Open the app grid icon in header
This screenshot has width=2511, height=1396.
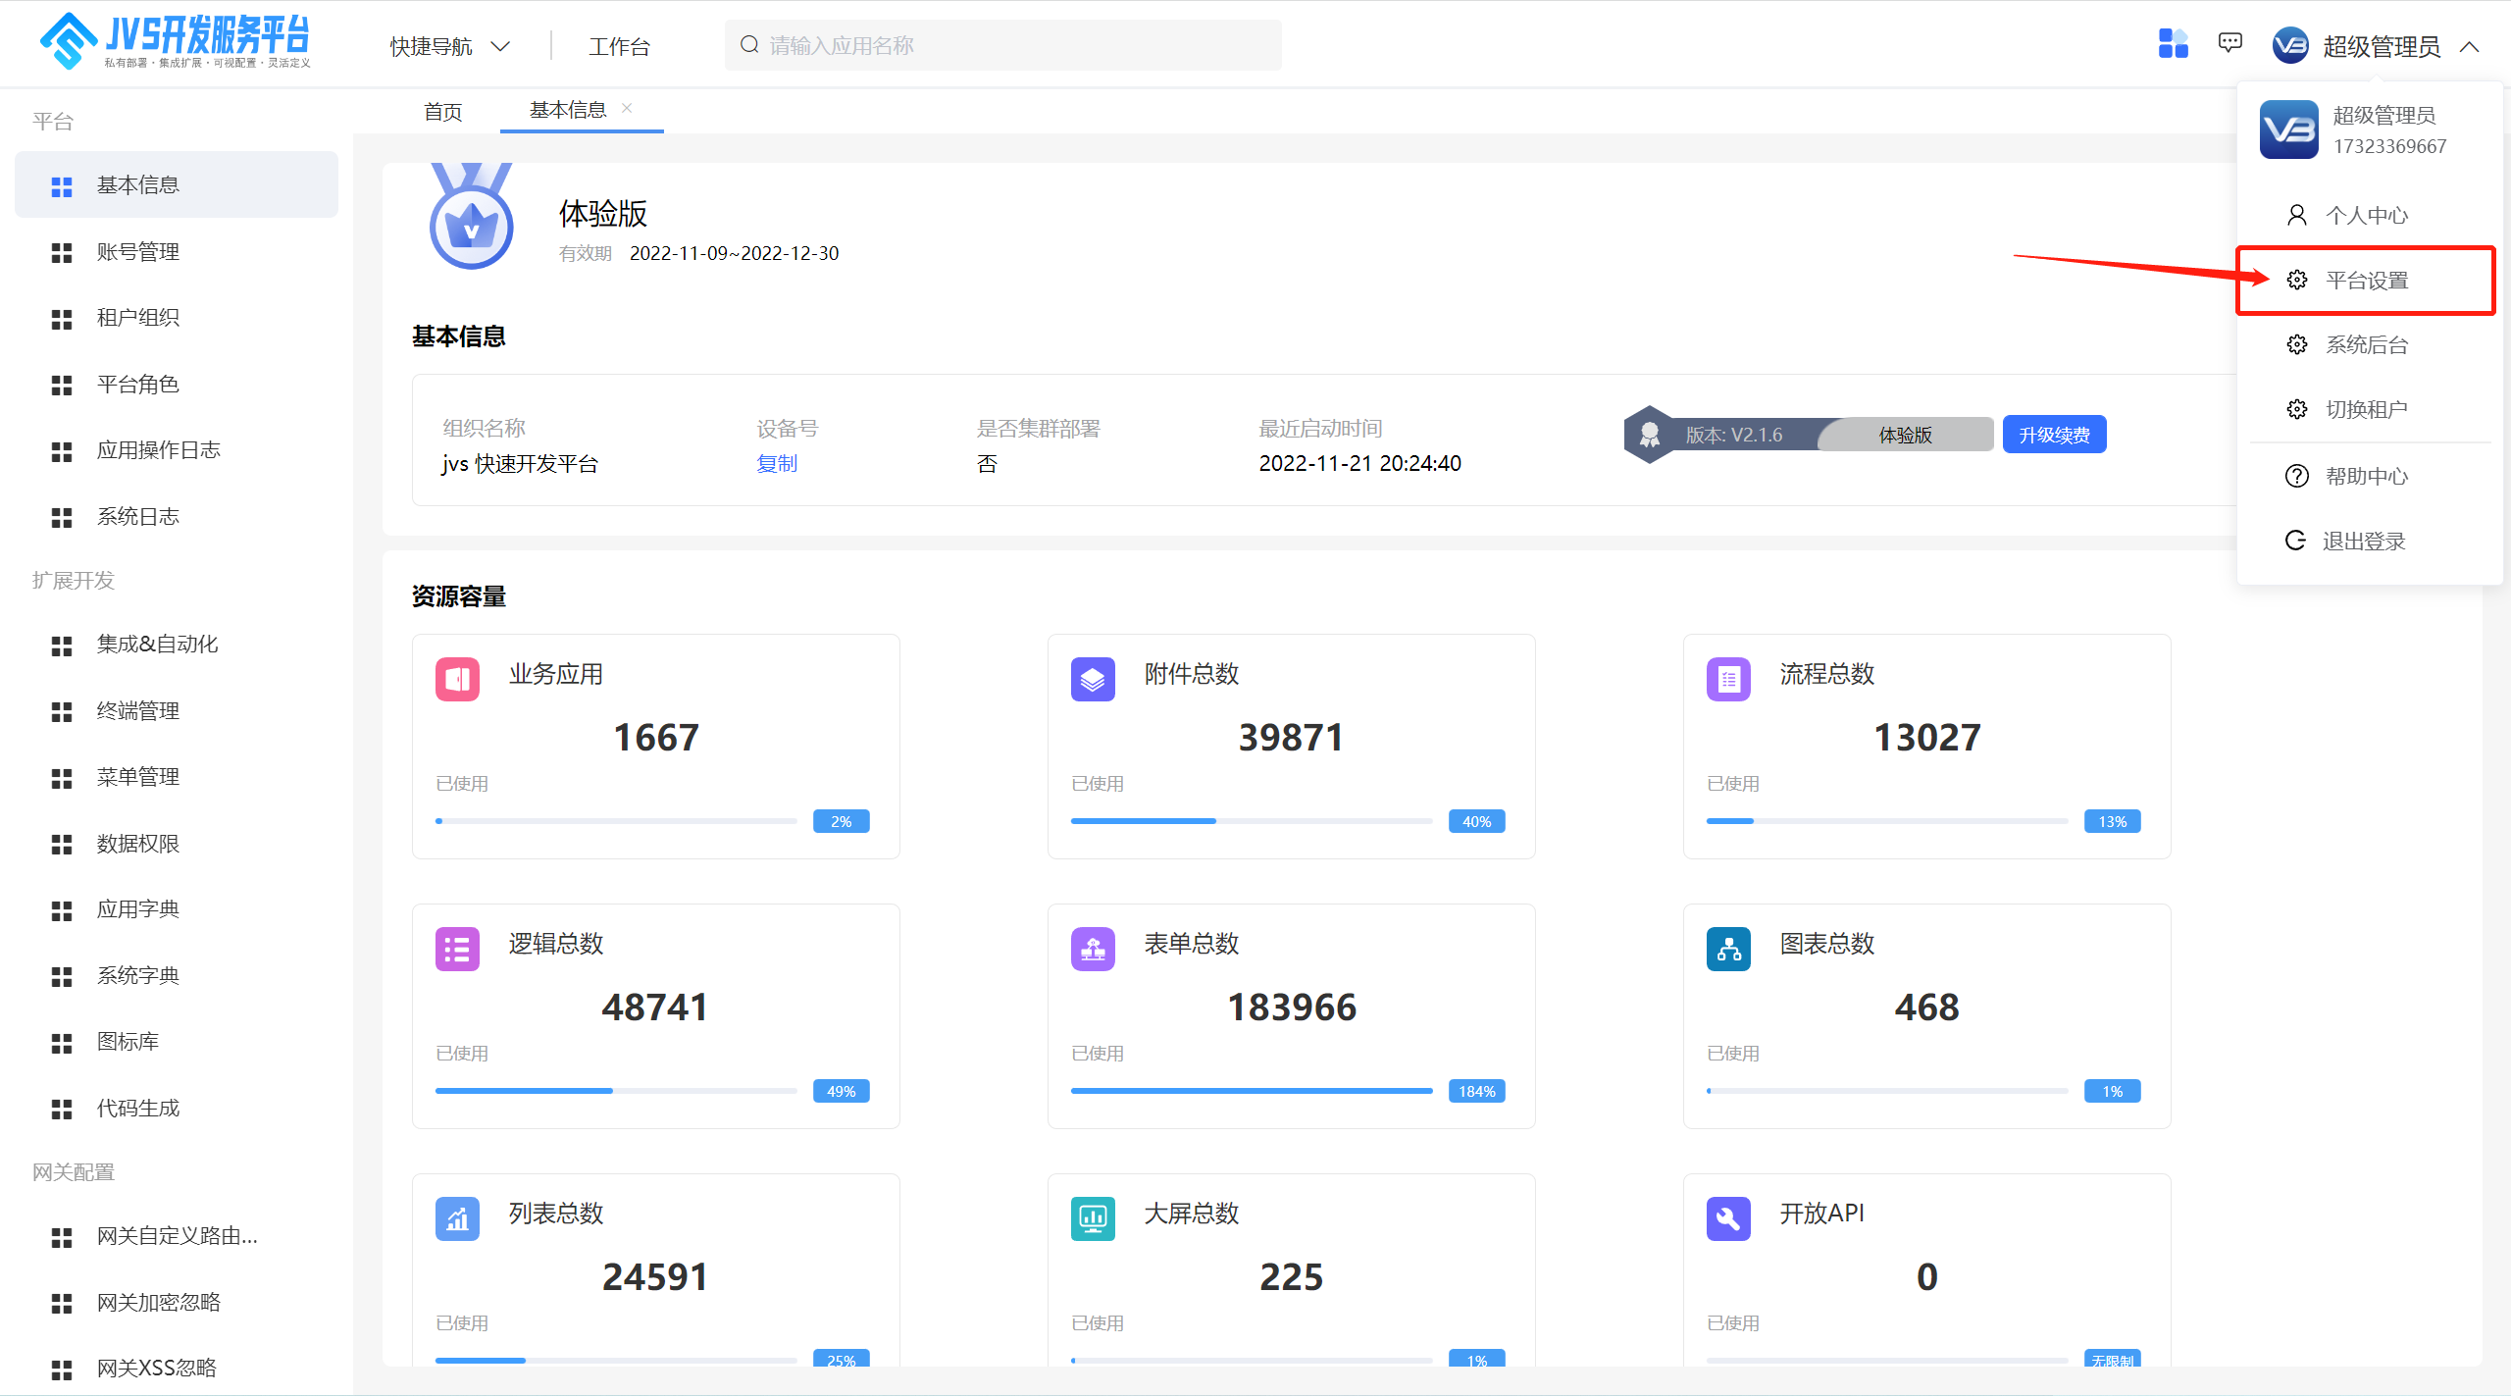[x=2173, y=44]
